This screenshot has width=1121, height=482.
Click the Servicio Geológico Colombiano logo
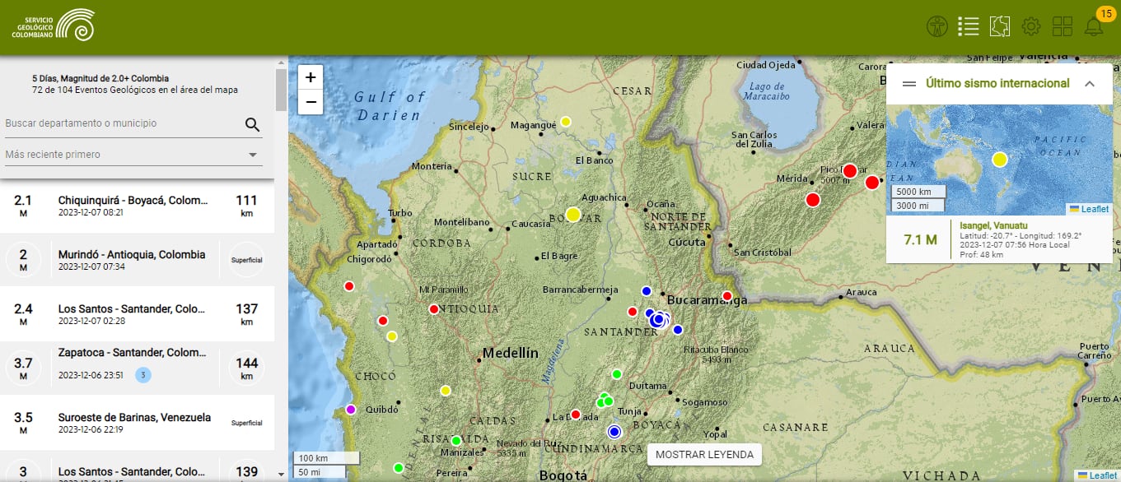click(x=51, y=23)
